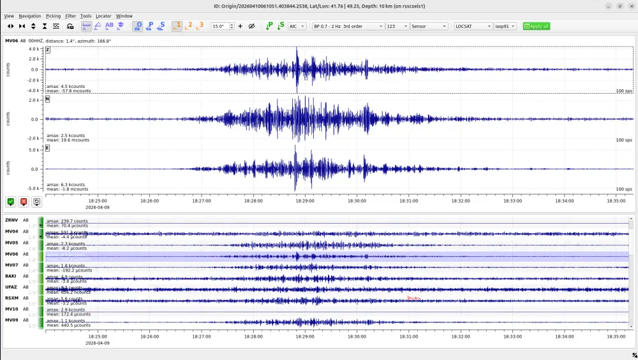Expand the BP 0.7 - 2 Hz filter dropdown

348,26
